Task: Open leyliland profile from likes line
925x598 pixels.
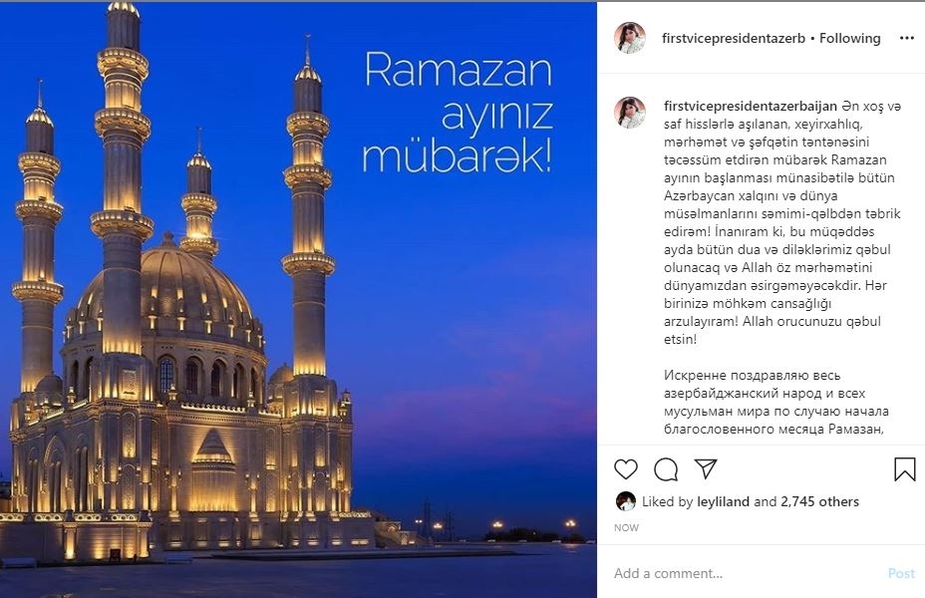Action: click(x=724, y=502)
